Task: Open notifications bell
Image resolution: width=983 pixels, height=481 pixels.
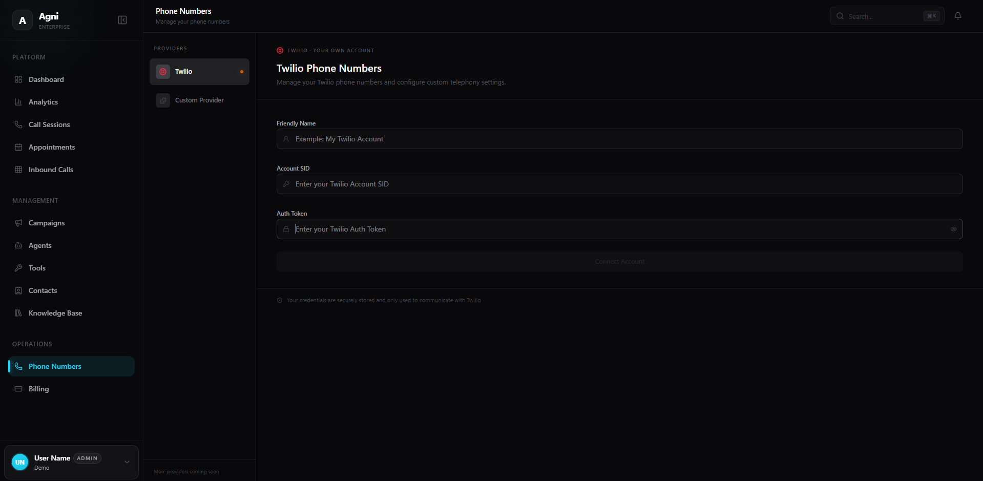Action: coord(957,16)
